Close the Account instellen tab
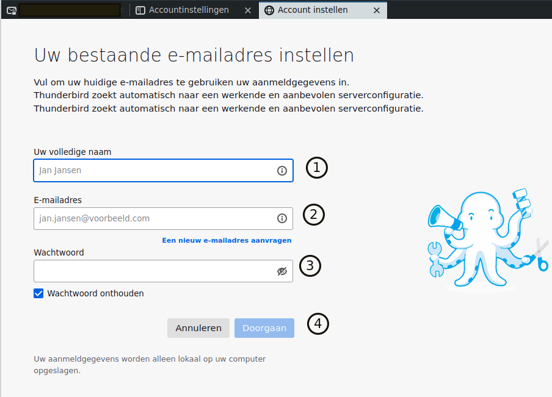 tap(377, 10)
